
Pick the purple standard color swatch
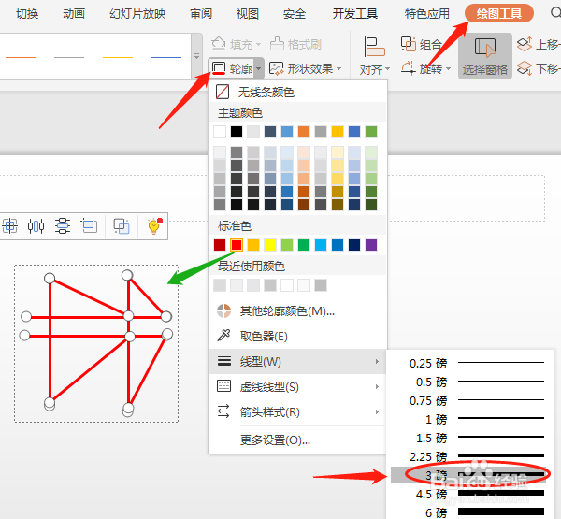371,245
